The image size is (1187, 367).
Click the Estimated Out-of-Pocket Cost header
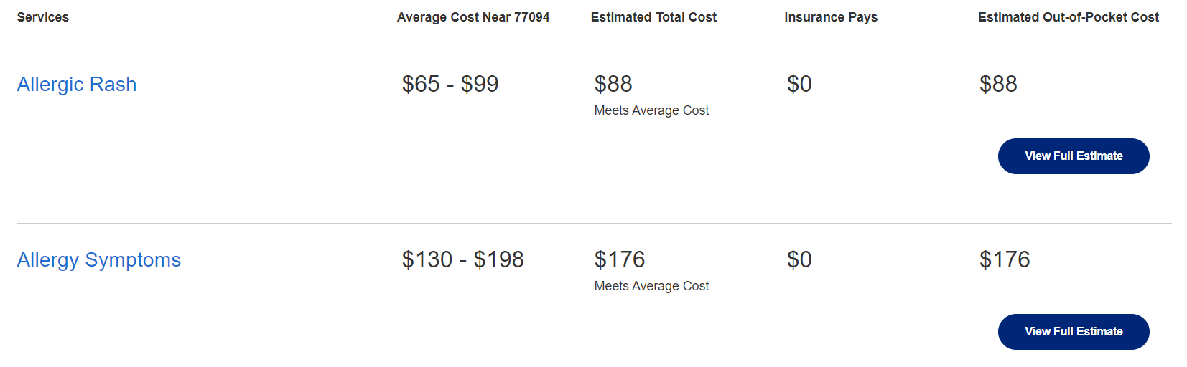pyautogui.click(x=1069, y=17)
